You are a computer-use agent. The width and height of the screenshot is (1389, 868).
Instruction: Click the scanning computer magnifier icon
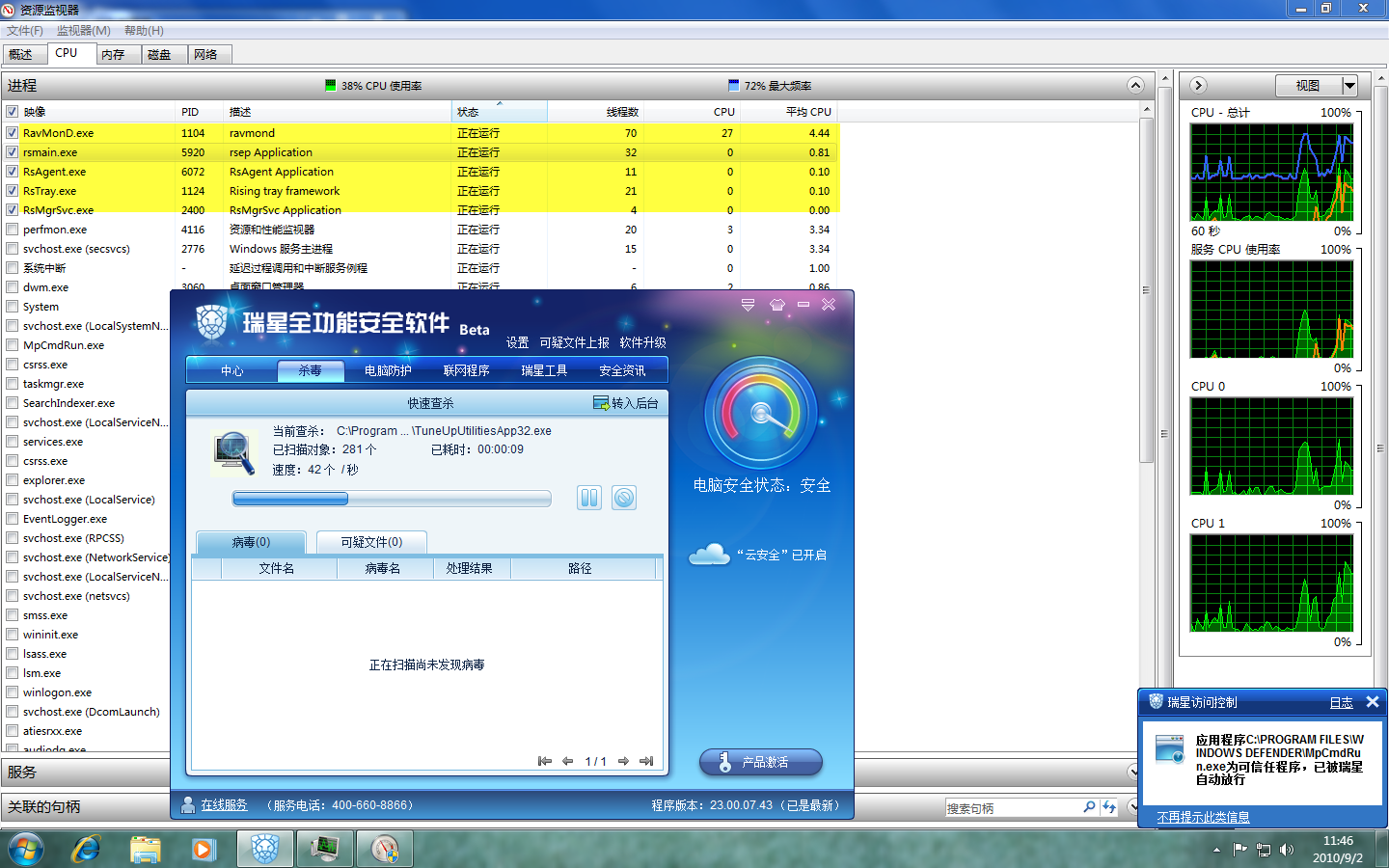tap(233, 453)
